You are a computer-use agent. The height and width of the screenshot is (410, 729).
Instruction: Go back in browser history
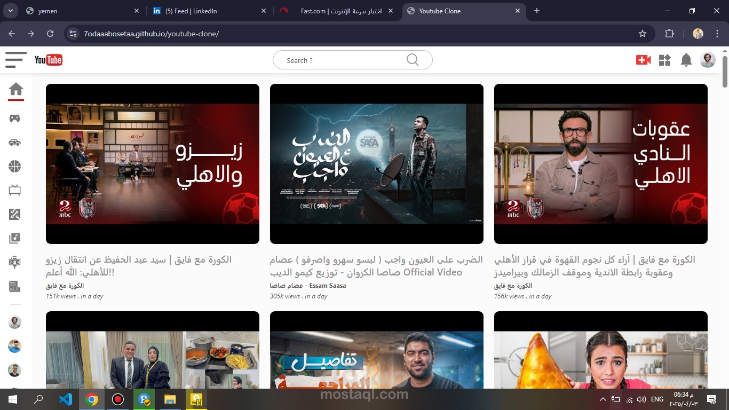[12, 34]
